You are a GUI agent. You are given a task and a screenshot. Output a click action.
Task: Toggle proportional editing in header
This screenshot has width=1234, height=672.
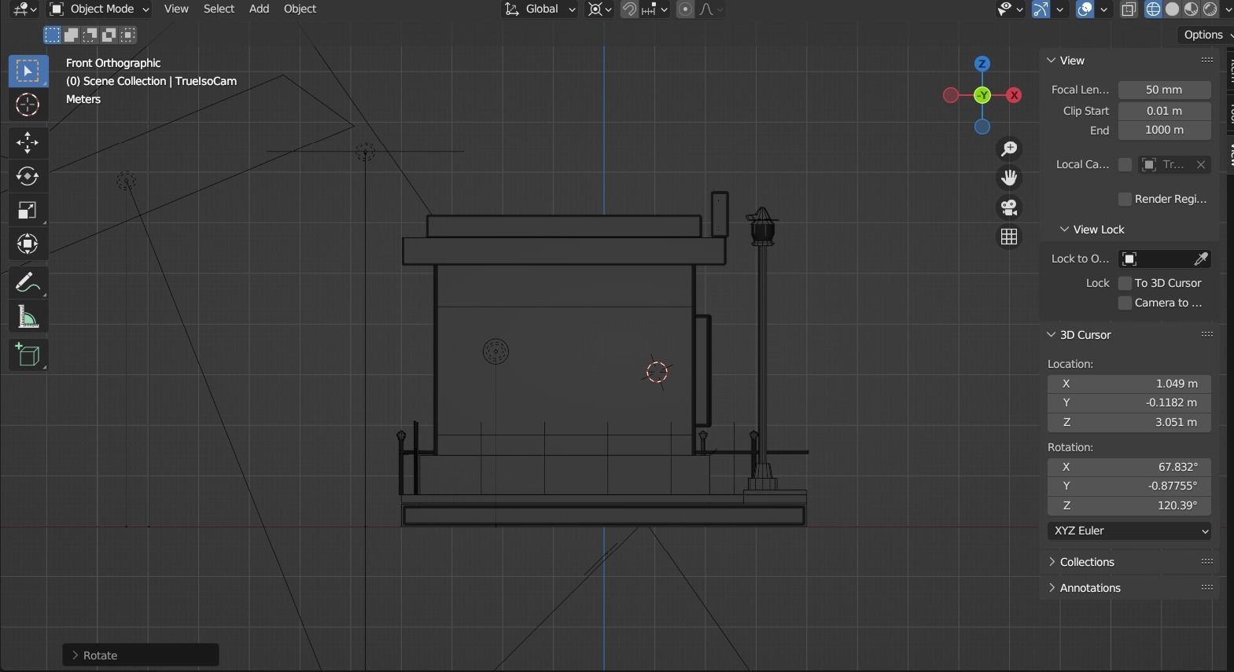point(686,9)
